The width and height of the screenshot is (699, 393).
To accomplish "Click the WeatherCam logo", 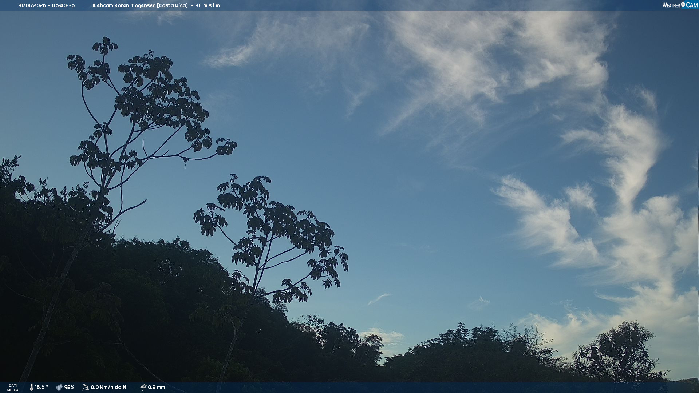I will 680,5.
